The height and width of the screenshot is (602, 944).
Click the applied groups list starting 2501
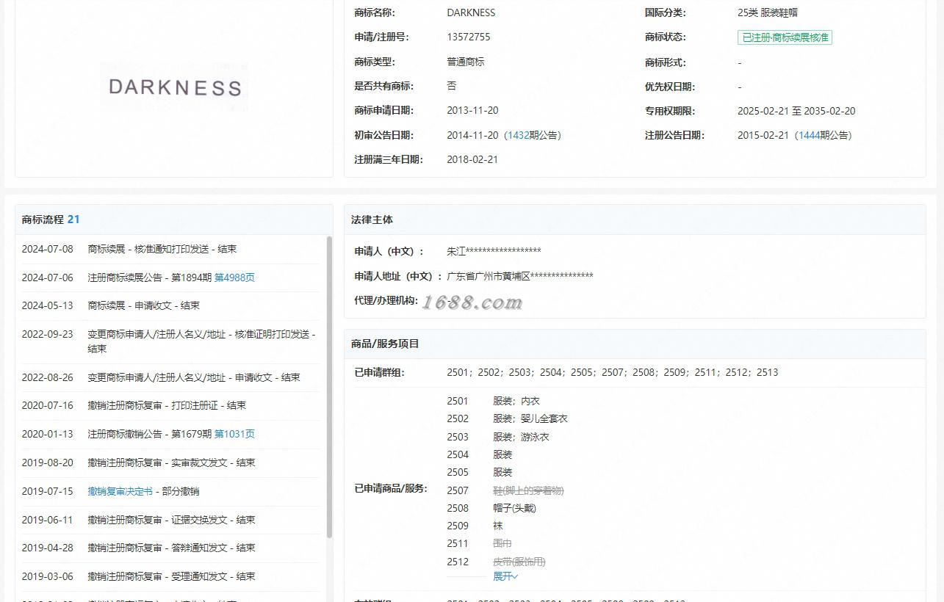(613, 372)
